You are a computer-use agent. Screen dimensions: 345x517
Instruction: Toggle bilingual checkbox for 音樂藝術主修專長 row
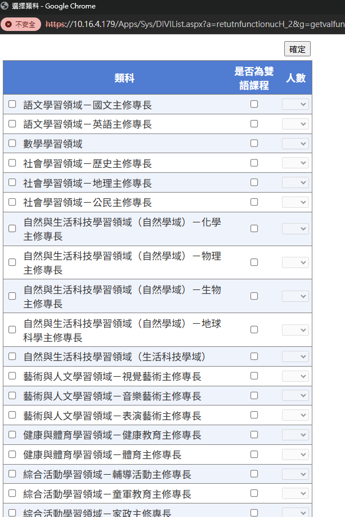coord(254,395)
